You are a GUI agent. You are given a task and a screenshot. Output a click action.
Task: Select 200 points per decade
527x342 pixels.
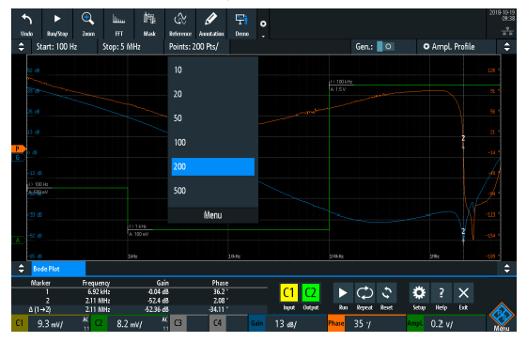click(x=212, y=167)
